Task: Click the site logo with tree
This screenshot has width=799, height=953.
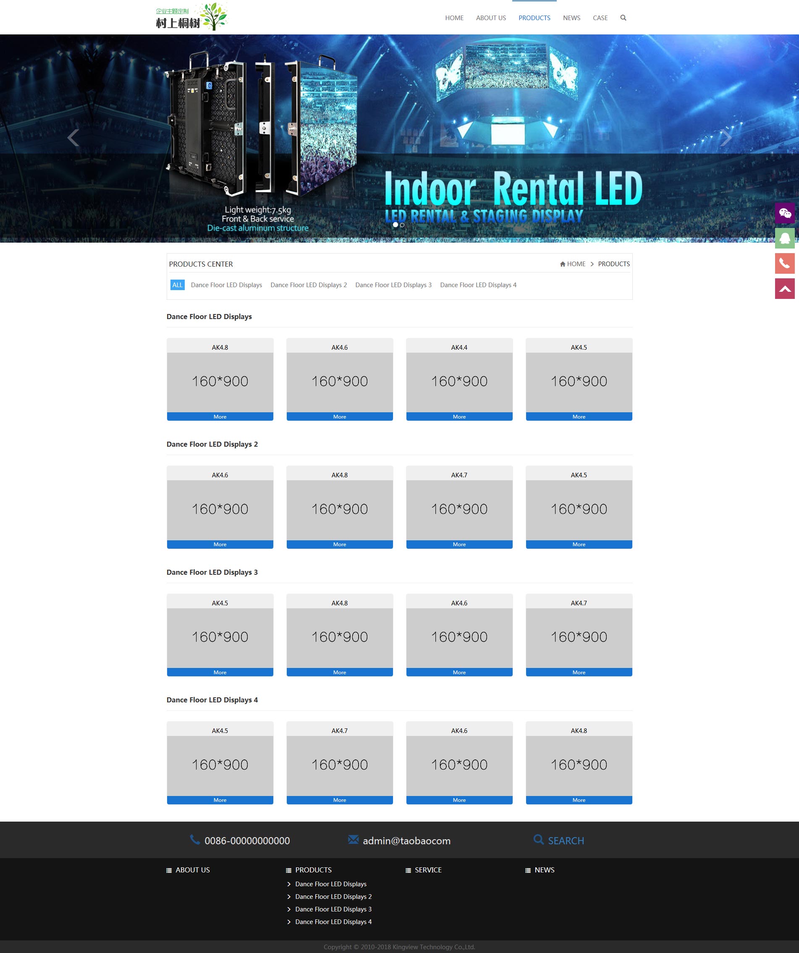Action: point(191,17)
